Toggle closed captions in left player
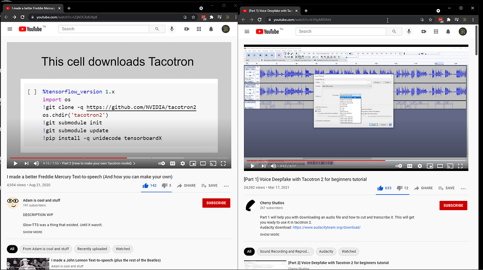The width and height of the screenshot is (483, 270). coord(172,163)
